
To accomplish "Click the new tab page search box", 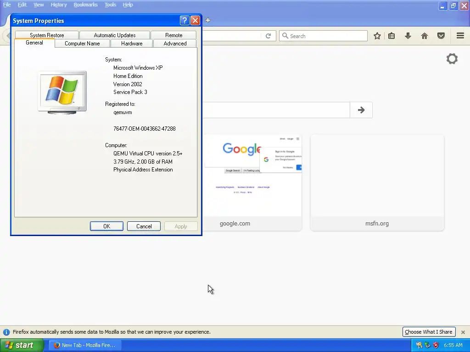I will [x=276, y=110].
